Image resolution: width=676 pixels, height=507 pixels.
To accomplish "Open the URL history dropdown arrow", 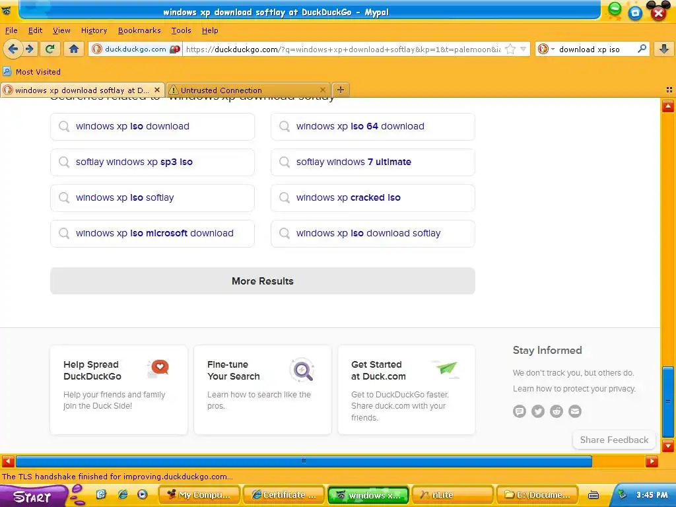I will (523, 49).
